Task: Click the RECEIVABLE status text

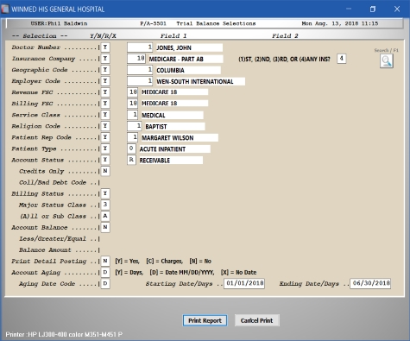Action: coord(155,161)
